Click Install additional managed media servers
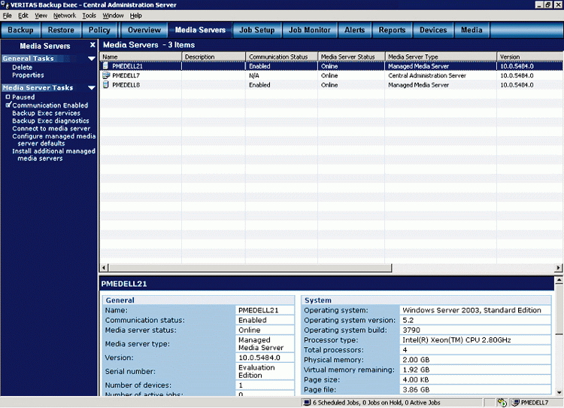The image size is (564, 408). coord(54,155)
